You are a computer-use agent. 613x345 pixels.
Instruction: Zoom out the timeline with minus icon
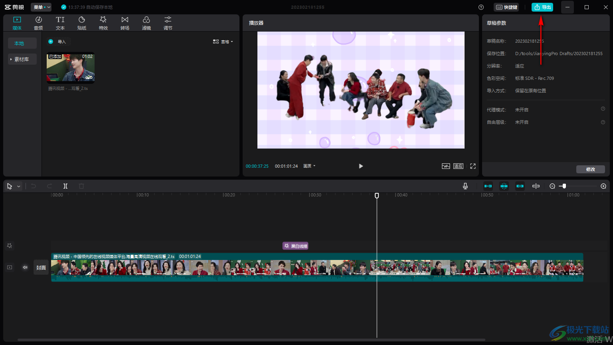coord(552,186)
